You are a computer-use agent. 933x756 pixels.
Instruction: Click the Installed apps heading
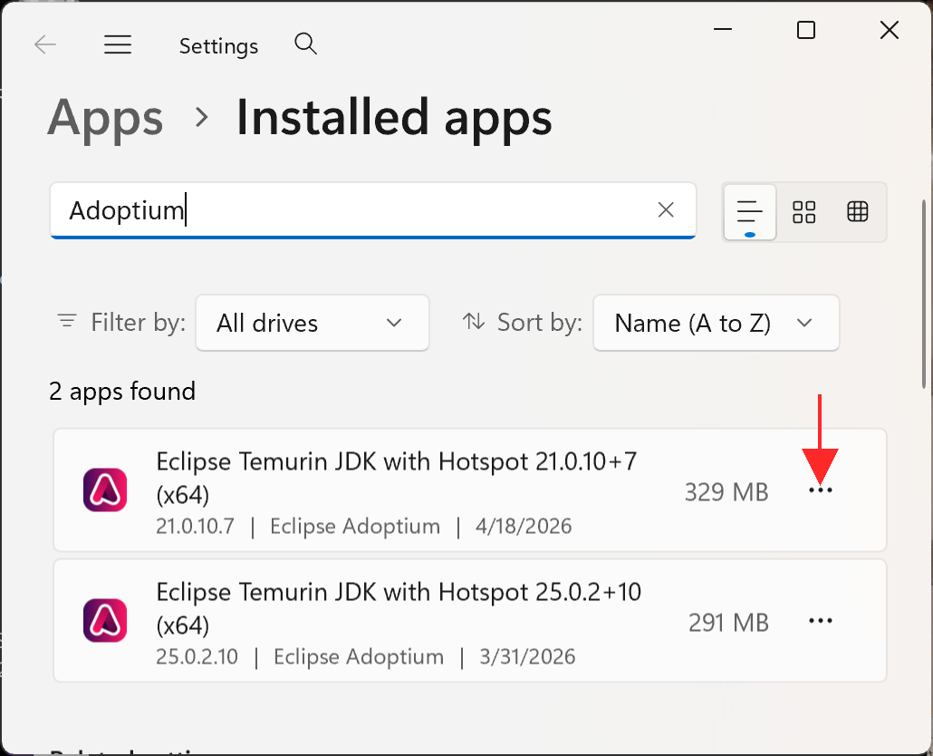394,118
